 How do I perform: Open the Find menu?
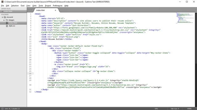[x=22, y=5]
